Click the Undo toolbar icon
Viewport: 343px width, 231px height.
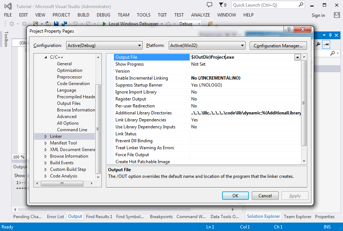tap(75, 23)
